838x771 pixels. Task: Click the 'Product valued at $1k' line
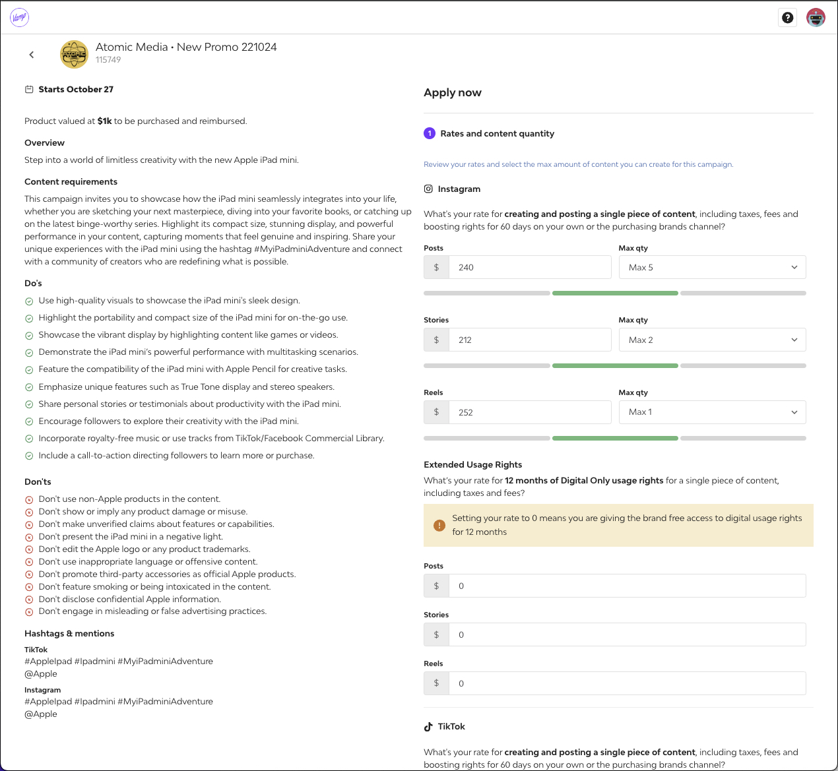pos(135,121)
